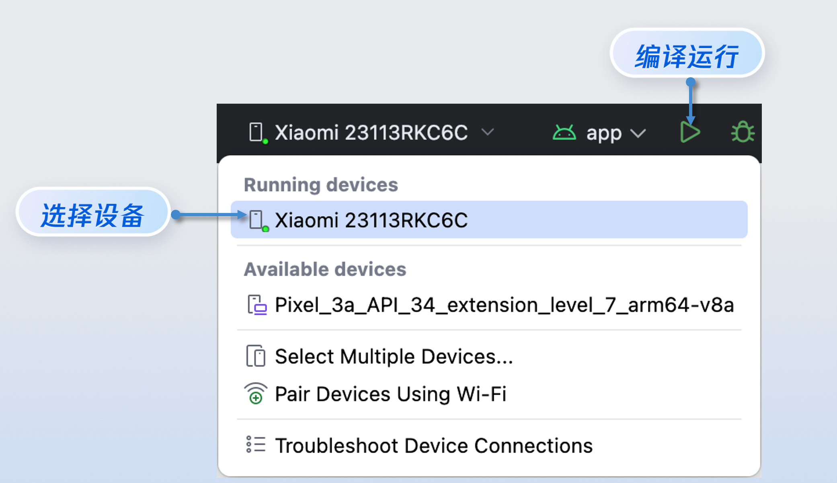Click the 选择设备 callout label
The image size is (837, 483).
pos(92,215)
